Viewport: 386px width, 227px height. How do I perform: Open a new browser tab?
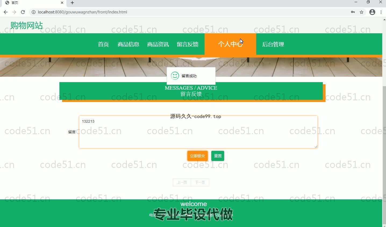click(72, 3)
